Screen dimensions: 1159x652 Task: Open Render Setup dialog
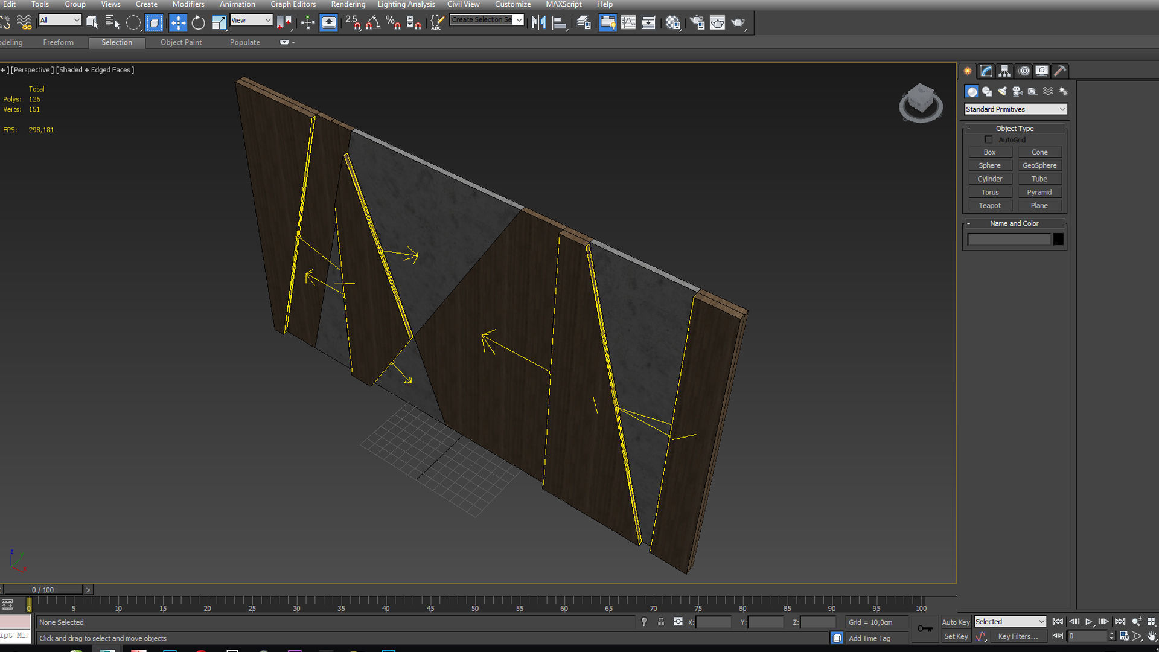[697, 23]
